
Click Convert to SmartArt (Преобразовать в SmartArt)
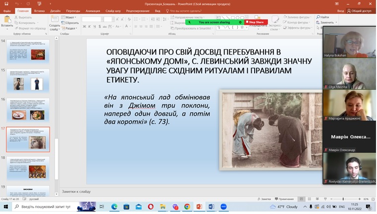point(192,28)
